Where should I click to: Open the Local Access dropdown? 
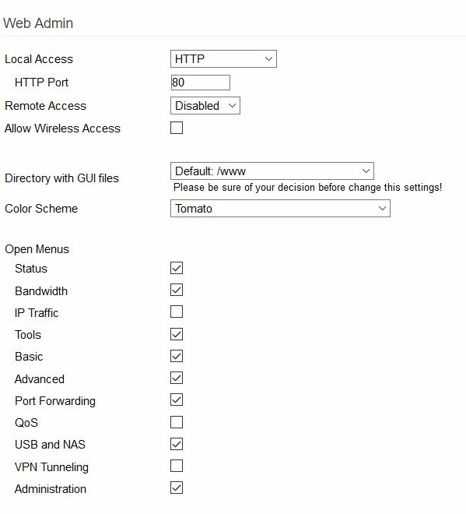coord(223,59)
